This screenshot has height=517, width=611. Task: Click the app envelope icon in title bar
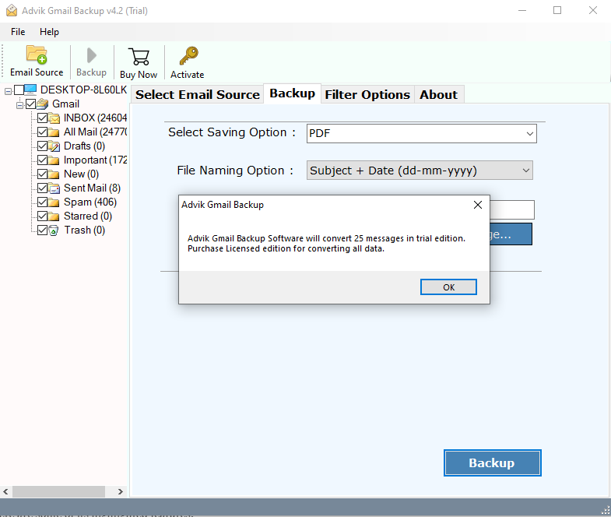[x=12, y=11]
